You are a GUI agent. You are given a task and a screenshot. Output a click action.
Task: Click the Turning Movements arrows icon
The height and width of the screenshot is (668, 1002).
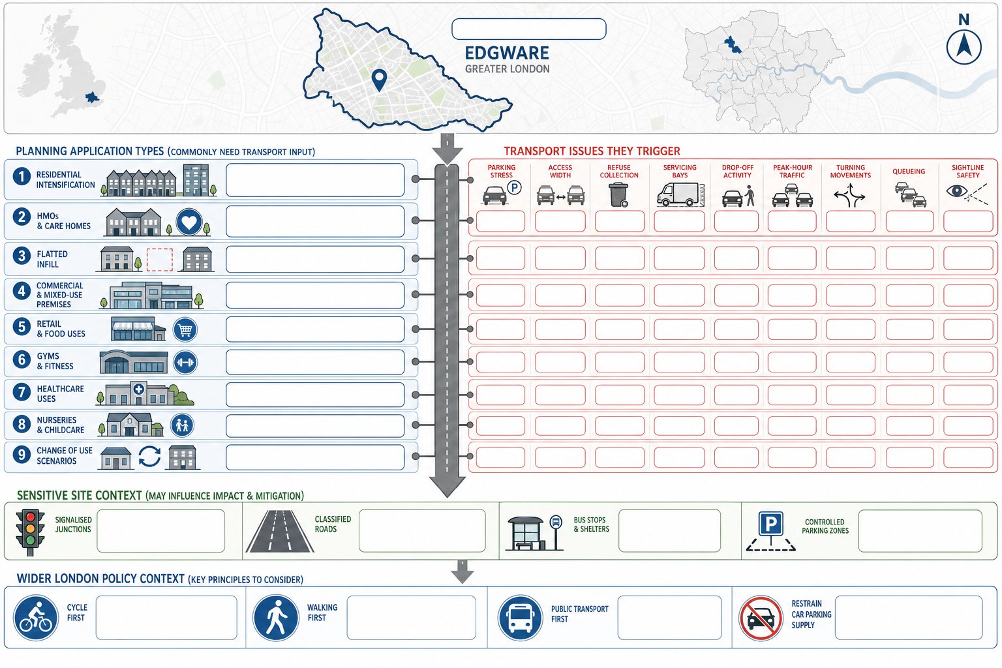point(849,195)
